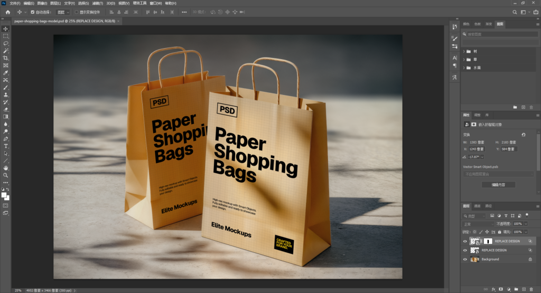Select the Eyedropper tool
The image size is (541, 293).
[x=5, y=73]
